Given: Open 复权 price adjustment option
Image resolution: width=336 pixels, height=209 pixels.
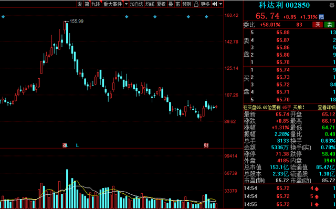Looking at the screenshot, I should click(x=161, y=4).
